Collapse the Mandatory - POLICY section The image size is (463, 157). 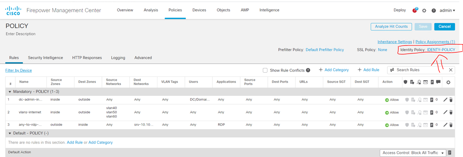(x=10, y=92)
